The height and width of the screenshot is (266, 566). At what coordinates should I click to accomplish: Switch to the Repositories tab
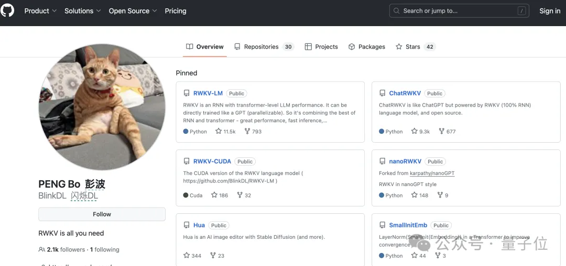[x=261, y=47]
